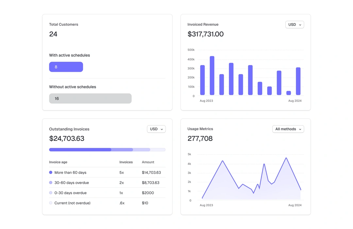Click the dot beside Current (not overdue)
Image resolution: width=353 pixels, height=229 pixels.
(51, 203)
